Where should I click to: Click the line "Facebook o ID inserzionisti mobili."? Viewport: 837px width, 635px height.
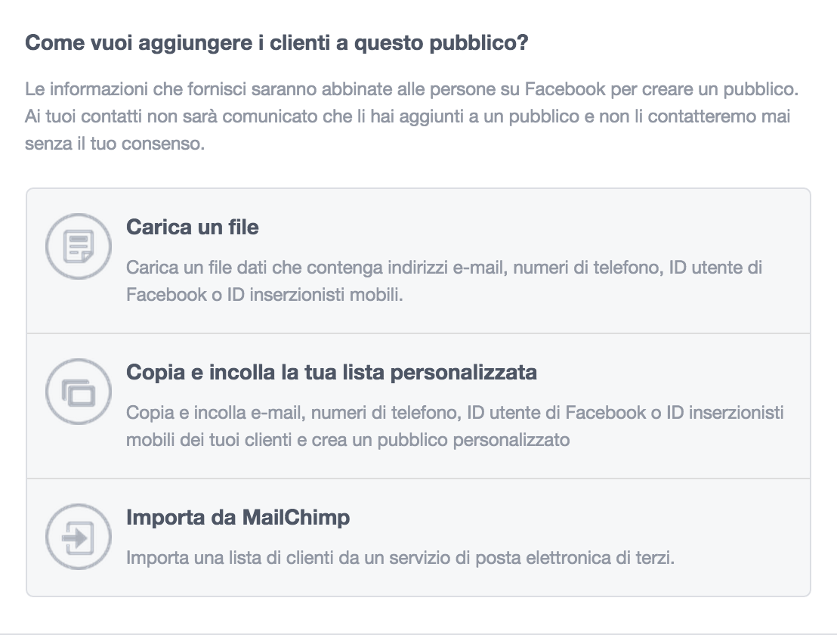(264, 294)
